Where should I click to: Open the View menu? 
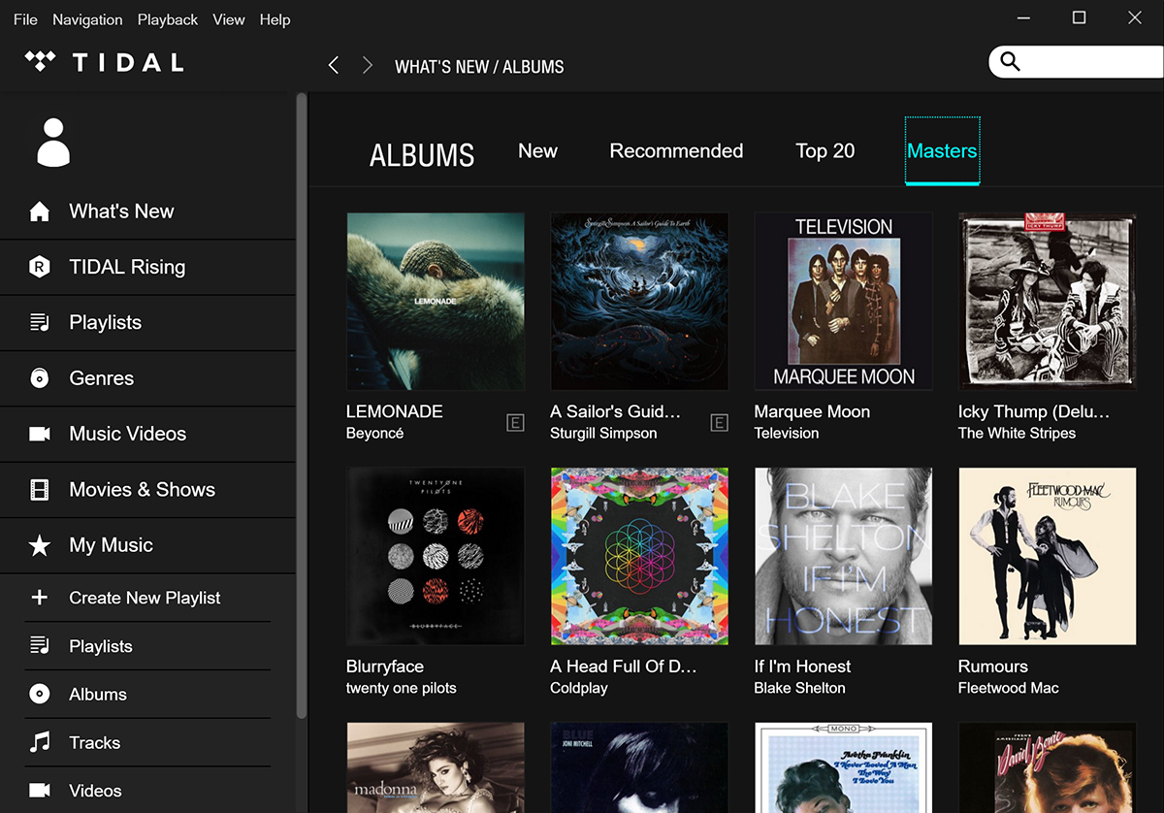click(229, 19)
